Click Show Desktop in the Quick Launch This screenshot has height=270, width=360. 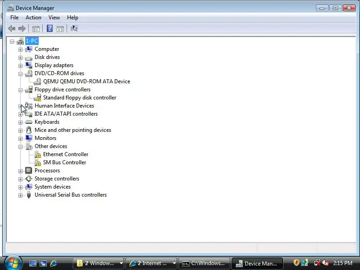click(32, 263)
